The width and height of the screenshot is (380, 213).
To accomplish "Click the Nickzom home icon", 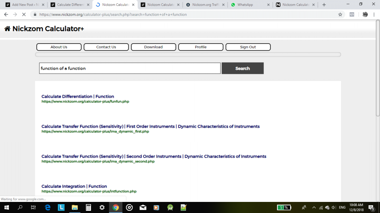I will coord(7,29).
